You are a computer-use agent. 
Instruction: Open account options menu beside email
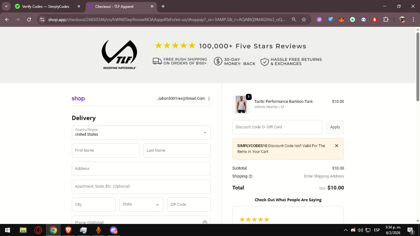click(209, 99)
